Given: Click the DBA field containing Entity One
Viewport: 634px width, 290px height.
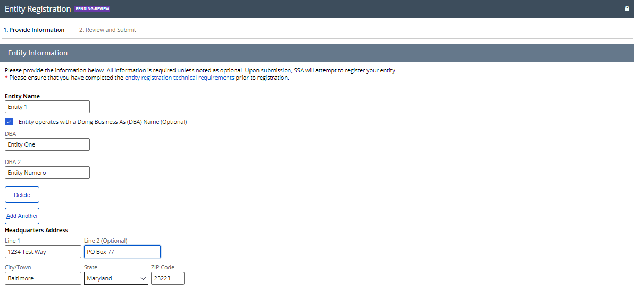Looking at the screenshot, I should [47, 144].
